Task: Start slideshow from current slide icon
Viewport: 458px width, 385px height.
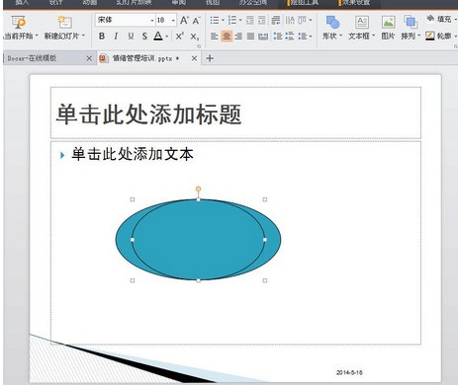Action: pyautogui.click(x=19, y=22)
